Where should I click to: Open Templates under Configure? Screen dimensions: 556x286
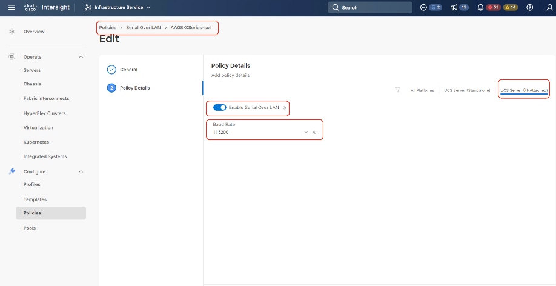click(x=35, y=199)
